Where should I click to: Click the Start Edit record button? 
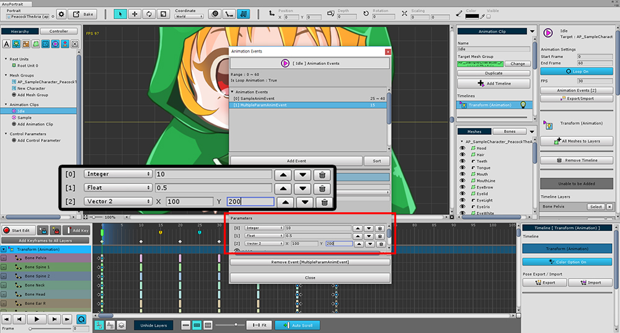tap(18, 230)
